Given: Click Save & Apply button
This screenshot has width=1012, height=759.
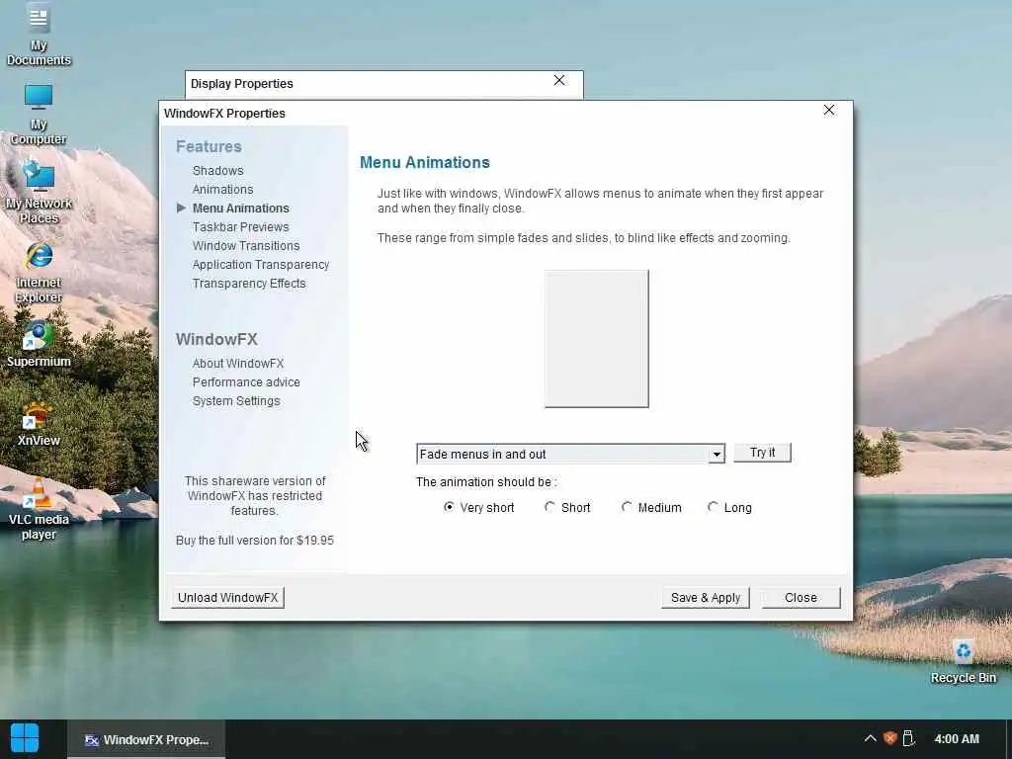Looking at the screenshot, I should tap(706, 598).
